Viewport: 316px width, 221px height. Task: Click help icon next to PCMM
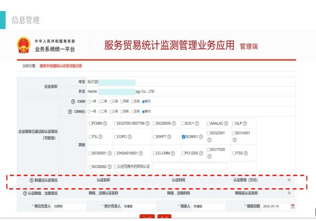tap(106, 123)
